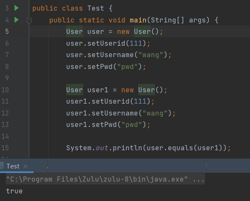Click 'setUsername' call on line 7
Image resolution: width=250 pixels, height=201 pixels.
(x=111, y=55)
